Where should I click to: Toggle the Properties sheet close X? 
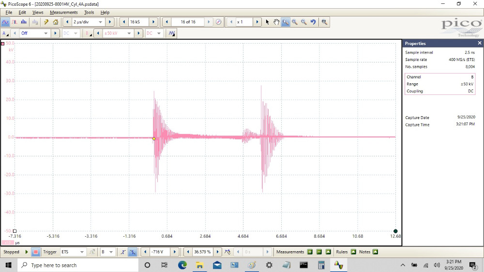pyautogui.click(x=479, y=43)
